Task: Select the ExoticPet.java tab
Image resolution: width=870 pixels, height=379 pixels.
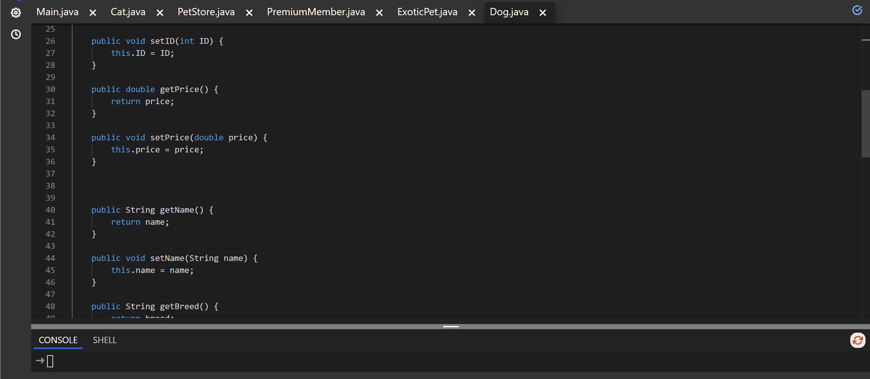Action: click(x=427, y=12)
